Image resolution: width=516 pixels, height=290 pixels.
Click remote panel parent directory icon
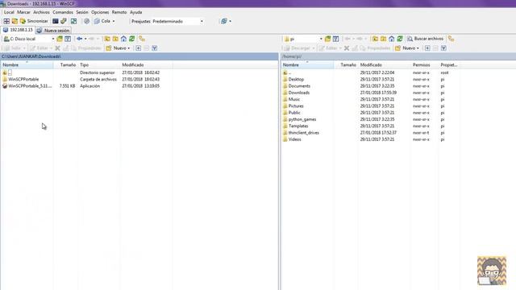375,39
